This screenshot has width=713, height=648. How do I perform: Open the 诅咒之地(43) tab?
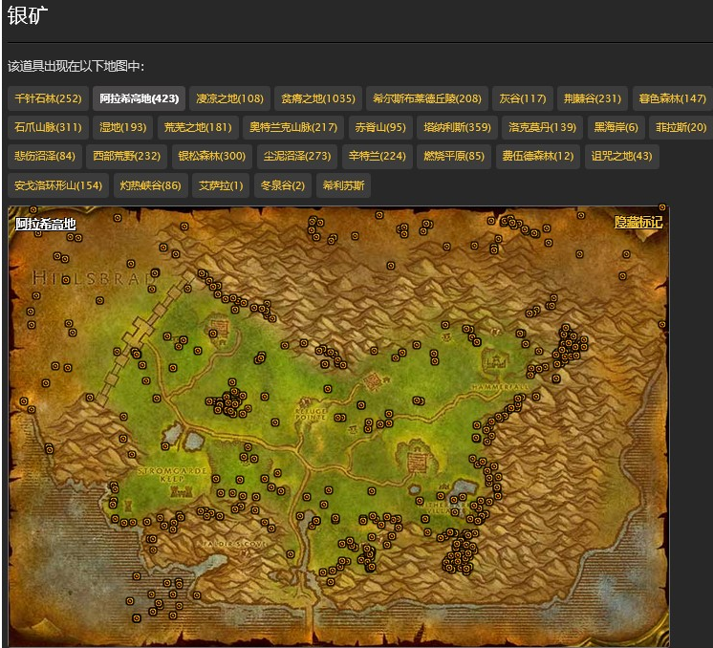tap(621, 157)
